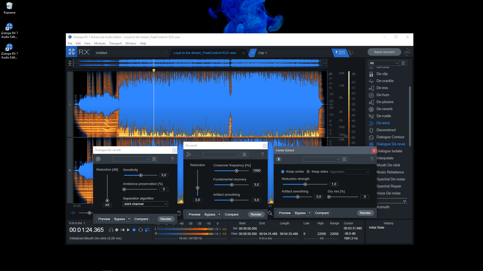Click Preview button in Dialogue De-reverb panel
Viewport: 483px width, 271px height.
click(x=104, y=219)
